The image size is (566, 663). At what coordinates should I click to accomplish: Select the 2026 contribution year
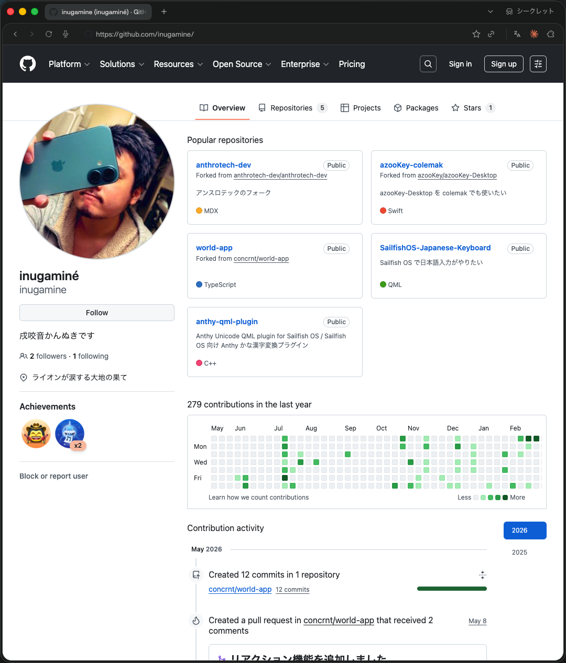tap(525, 531)
